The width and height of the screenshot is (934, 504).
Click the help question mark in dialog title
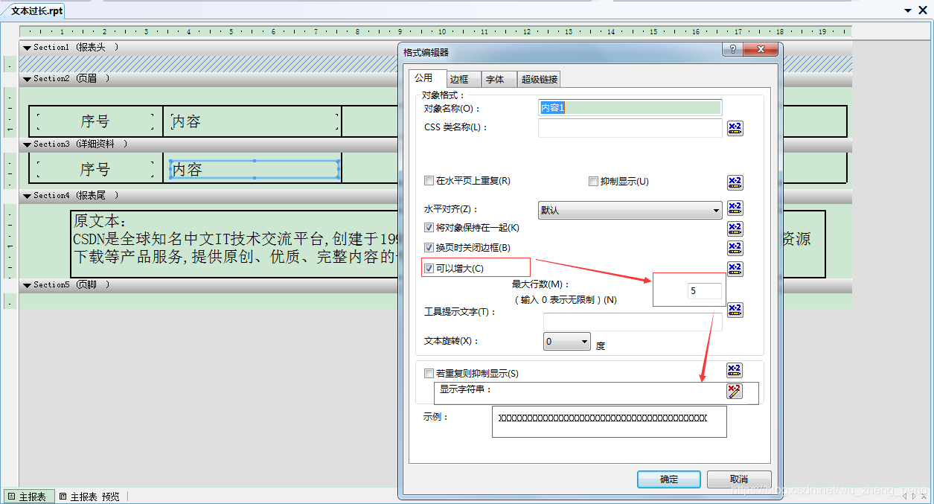click(x=732, y=50)
